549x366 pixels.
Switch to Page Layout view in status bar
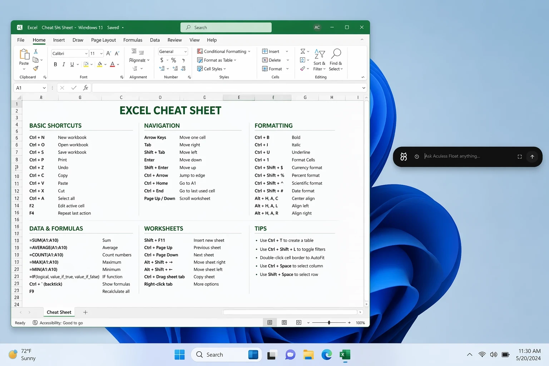tap(284, 322)
